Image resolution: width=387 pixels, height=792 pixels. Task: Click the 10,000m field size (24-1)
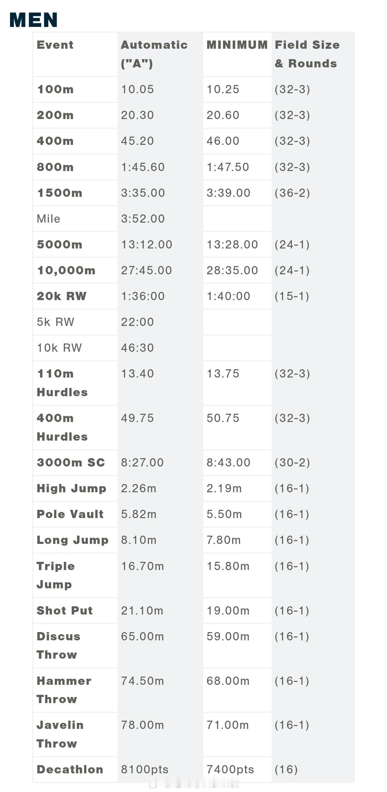coord(292,270)
